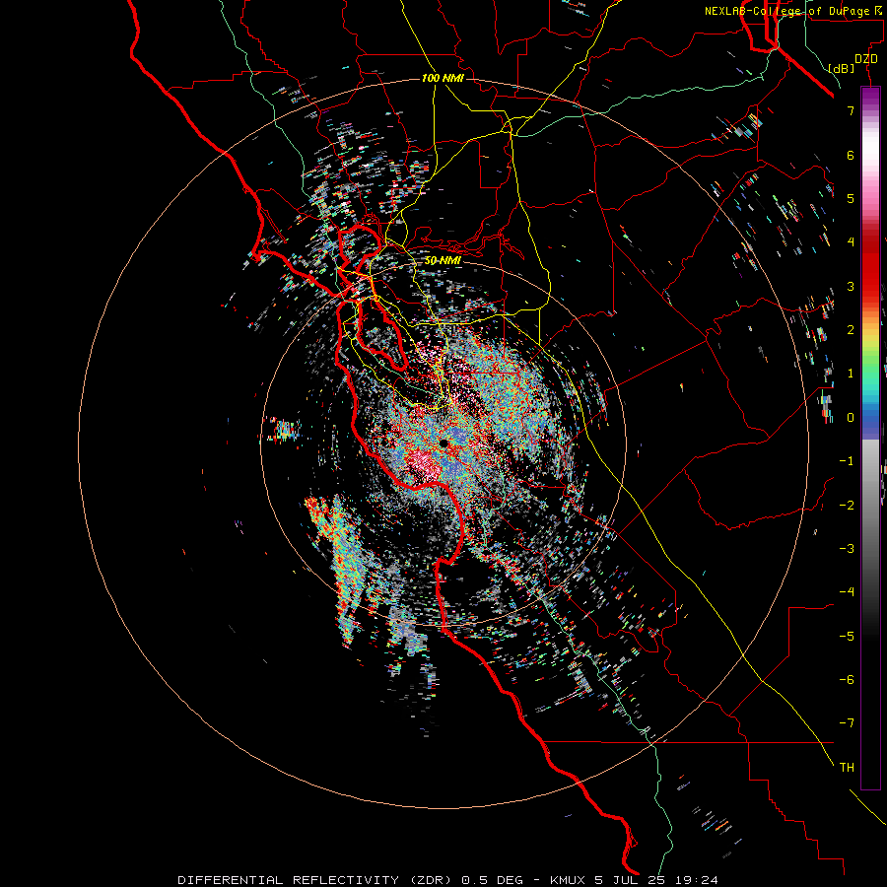Viewport: 887px width, 887px height.
Task: Click the "5 JUL 25" date in the caption
Action: pos(630,880)
